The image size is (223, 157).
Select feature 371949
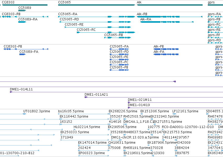[x=67, y=138]
